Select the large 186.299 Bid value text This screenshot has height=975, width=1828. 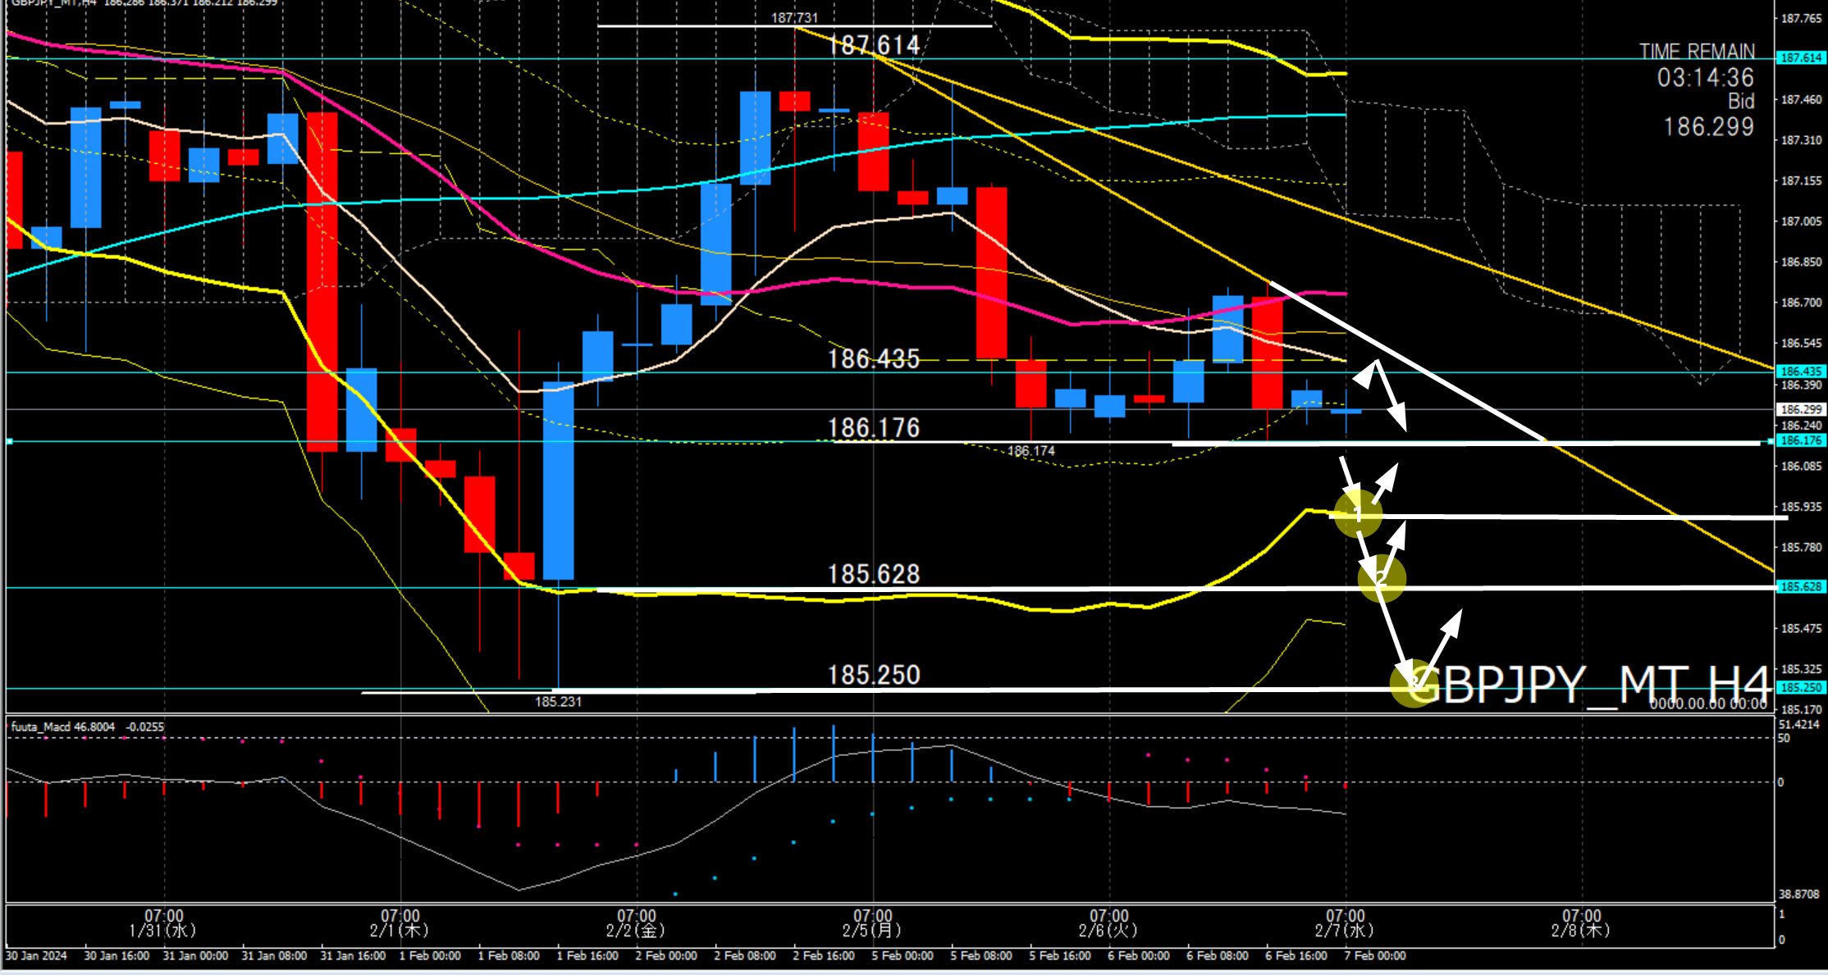[x=1708, y=127]
